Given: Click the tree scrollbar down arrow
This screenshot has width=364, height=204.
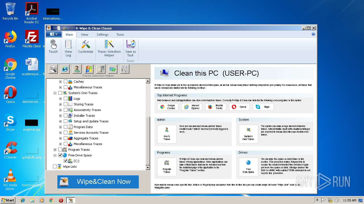Looking at the screenshot, I should point(148,167).
